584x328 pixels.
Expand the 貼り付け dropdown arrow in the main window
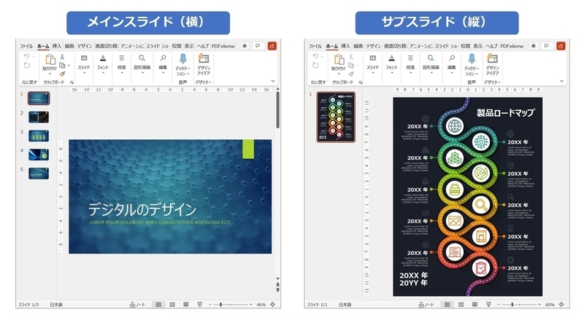[x=50, y=74]
